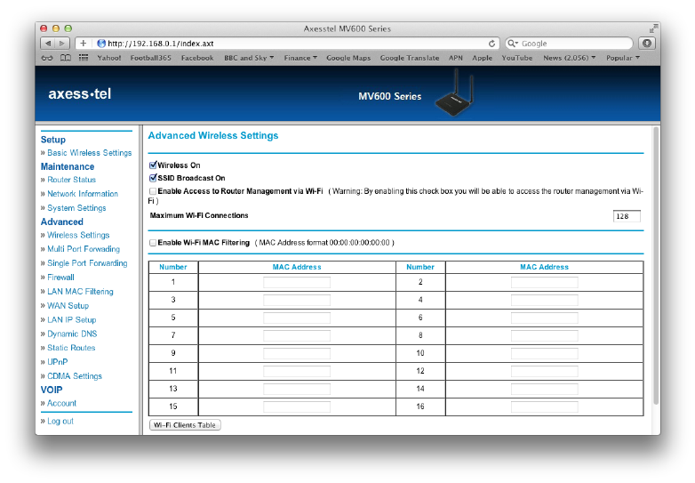Screen dimensions: 695x483
Task: Expand the BBC and Sky bookmarks folder
Action: point(249,58)
